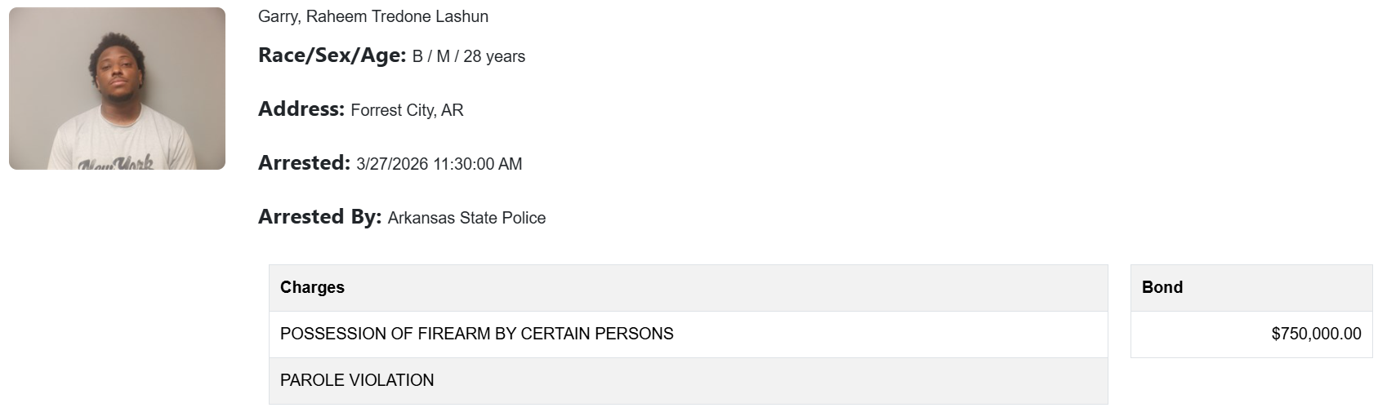Click the Bond column header

[1162, 287]
